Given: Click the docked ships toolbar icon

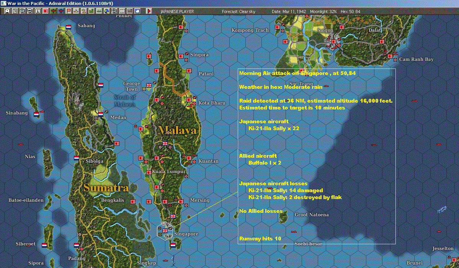Looking at the screenshot, I should (x=99, y=11).
